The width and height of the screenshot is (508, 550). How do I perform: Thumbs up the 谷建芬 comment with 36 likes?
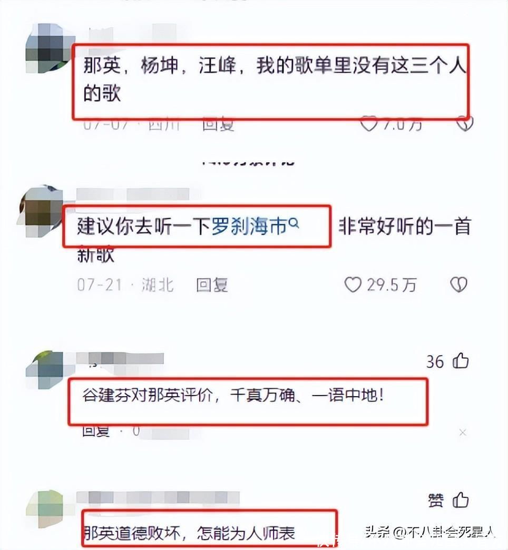coord(461,361)
